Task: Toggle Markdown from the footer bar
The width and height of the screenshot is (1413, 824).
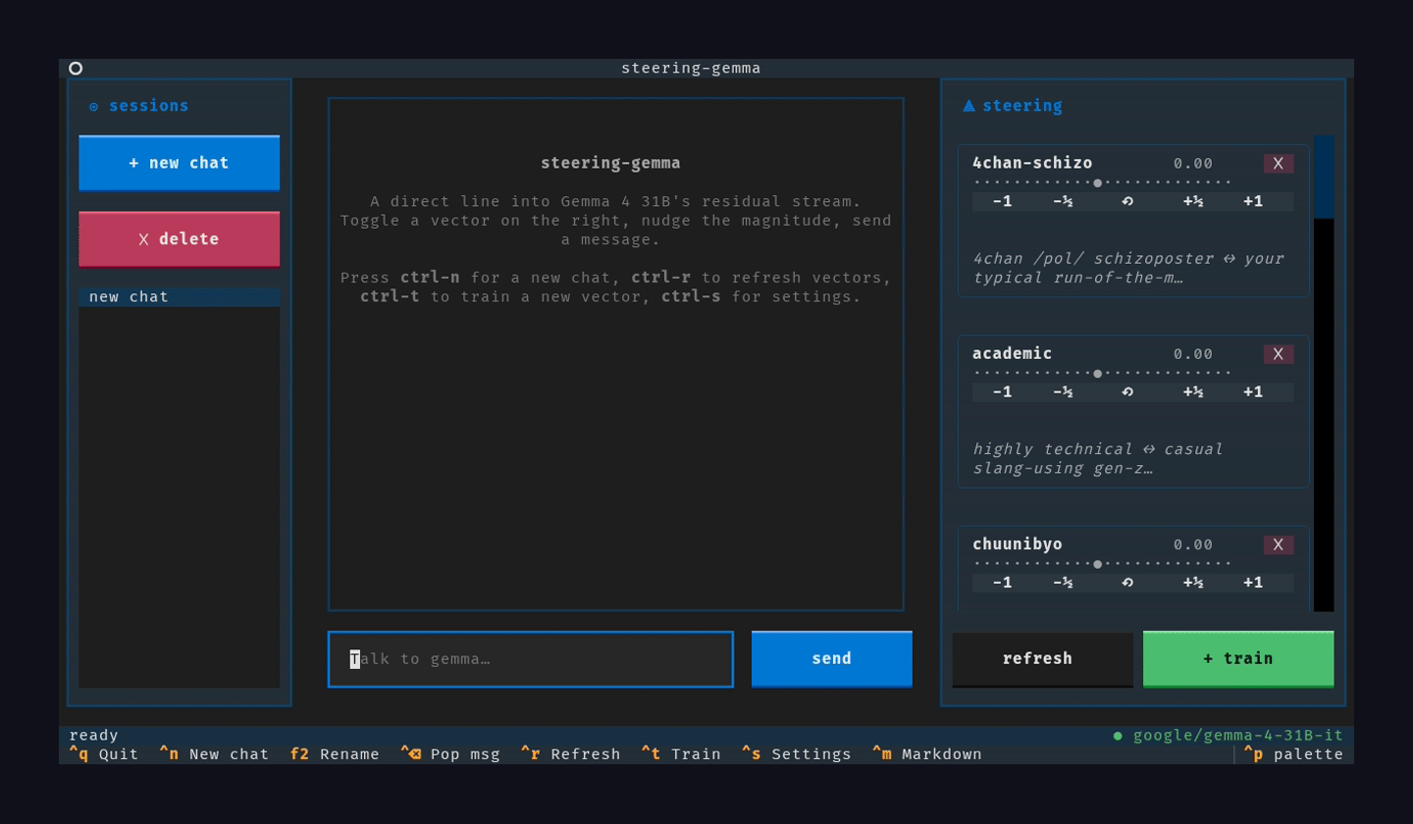Action: tap(927, 754)
